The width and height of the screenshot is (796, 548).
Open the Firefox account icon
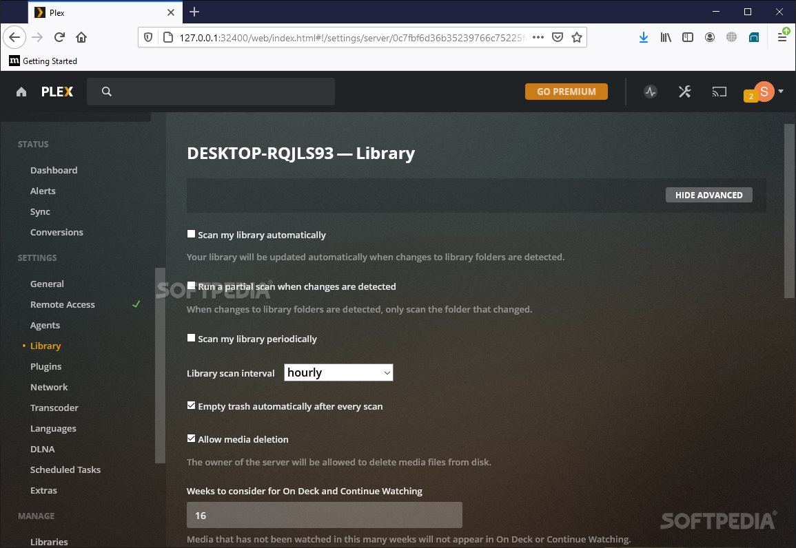pos(710,37)
